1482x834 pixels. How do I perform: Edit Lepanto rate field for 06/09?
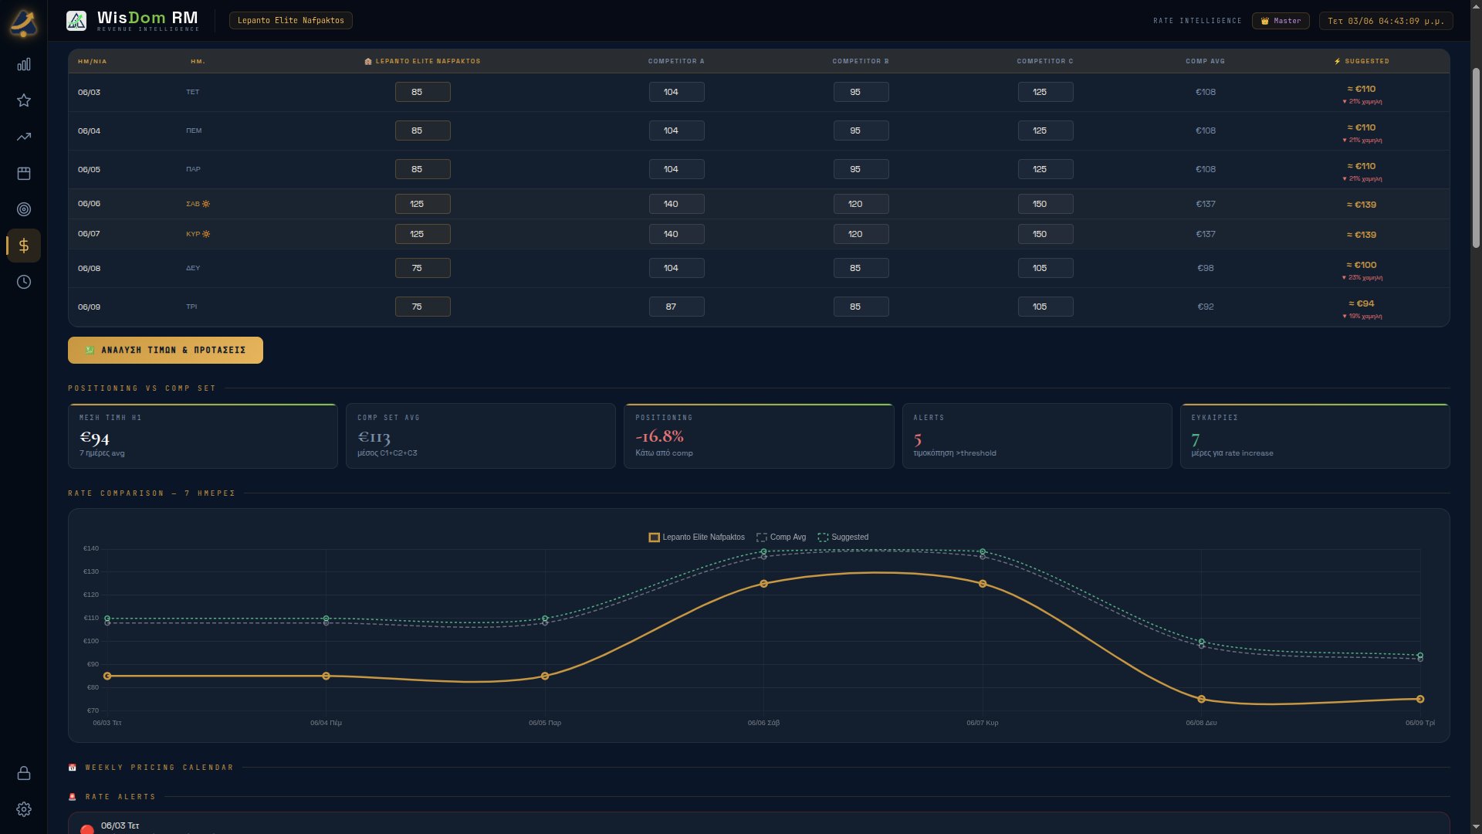pyautogui.click(x=423, y=307)
